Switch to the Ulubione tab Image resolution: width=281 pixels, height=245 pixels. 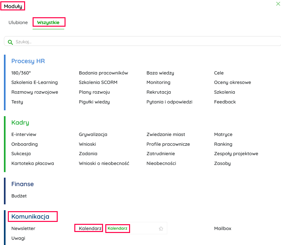[18, 23]
